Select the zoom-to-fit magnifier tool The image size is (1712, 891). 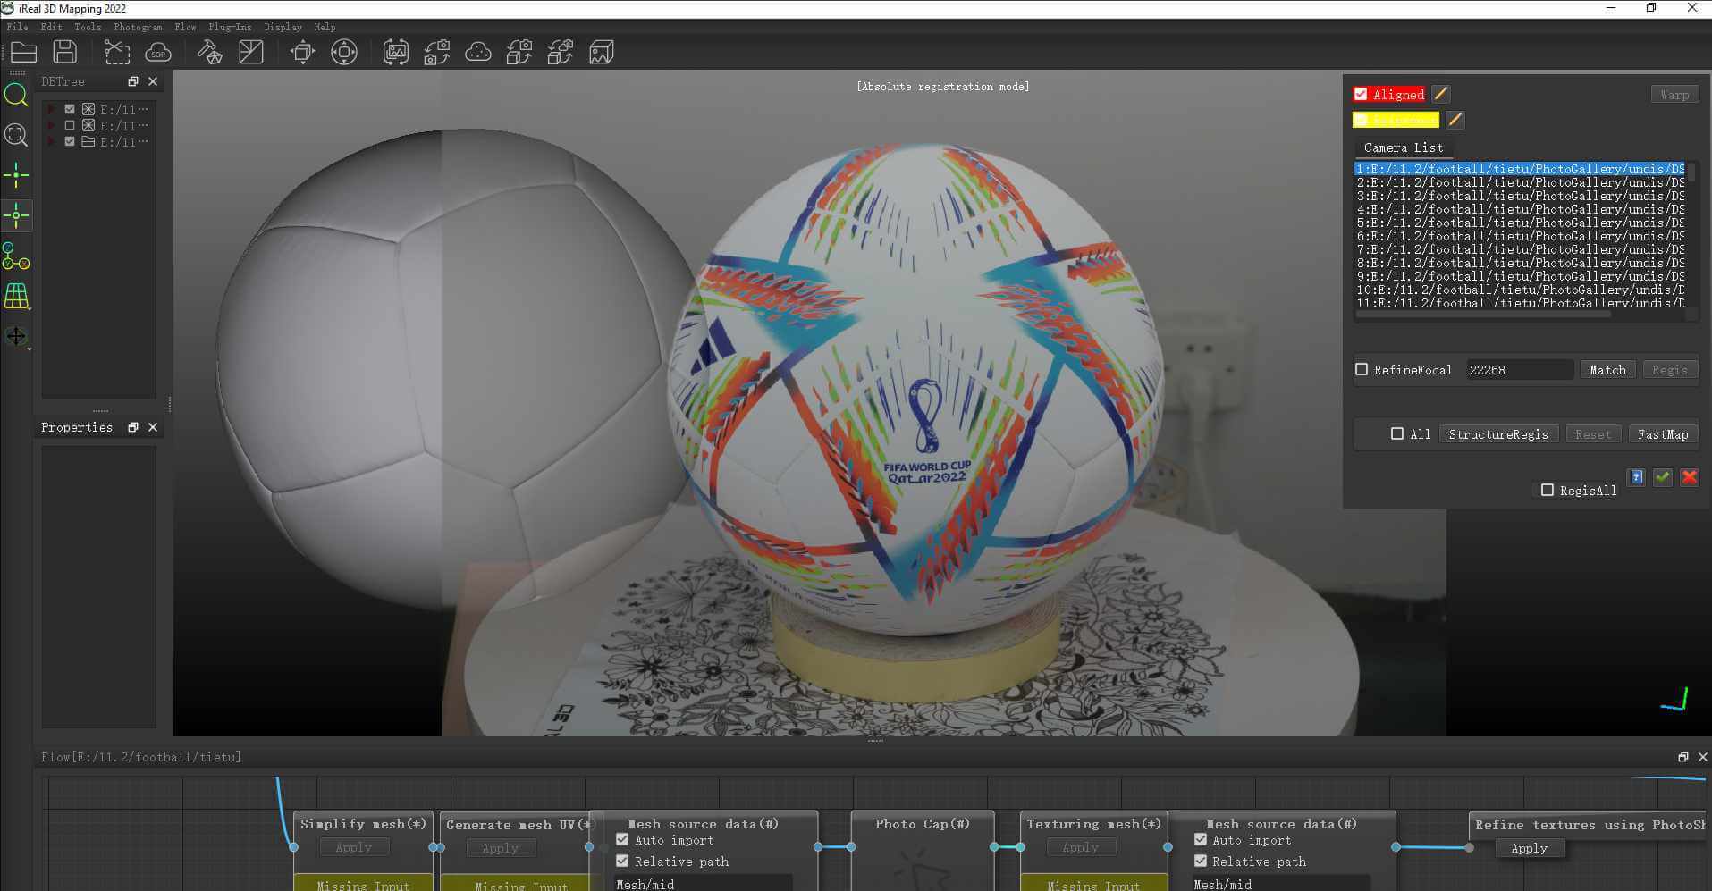16,135
